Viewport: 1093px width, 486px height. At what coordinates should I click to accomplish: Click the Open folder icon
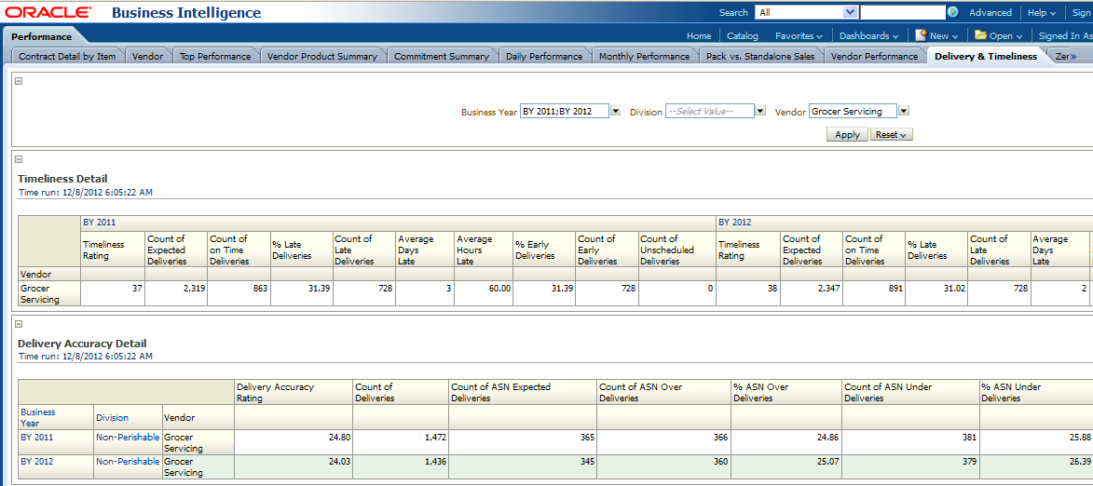click(980, 35)
